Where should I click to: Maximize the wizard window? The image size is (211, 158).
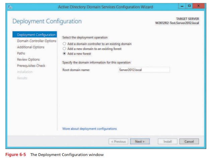point(189,6)
